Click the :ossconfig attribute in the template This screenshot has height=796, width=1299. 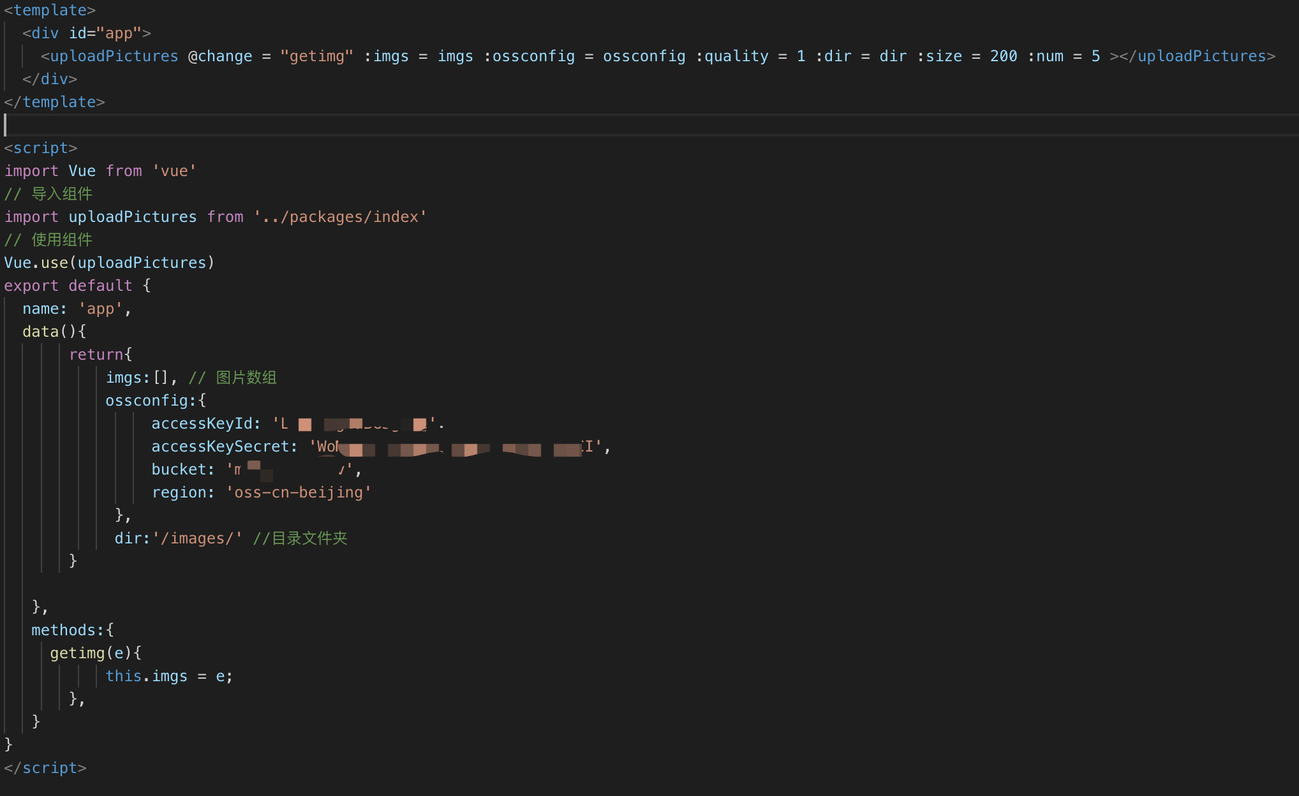[x=529, y=56]
